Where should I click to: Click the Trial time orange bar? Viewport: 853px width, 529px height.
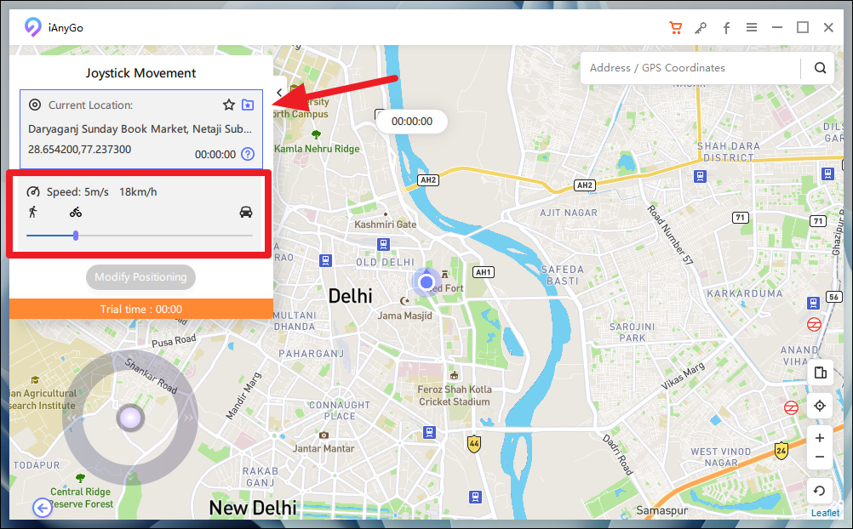141,309
